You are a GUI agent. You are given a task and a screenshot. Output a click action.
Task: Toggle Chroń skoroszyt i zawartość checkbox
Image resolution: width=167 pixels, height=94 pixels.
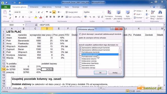pos(80,34)
